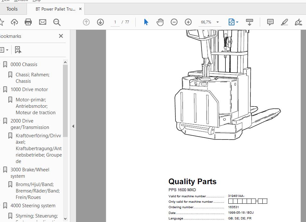
Task: Collapse the bookmarks pane with side arrow
Action: (73, 126)
